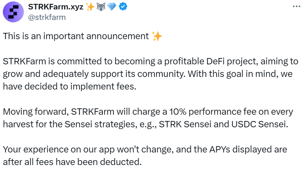Viewport: 304px width, 171px height.
Task: Click the diamond emoji in the display name
Action: pos(112,7)
